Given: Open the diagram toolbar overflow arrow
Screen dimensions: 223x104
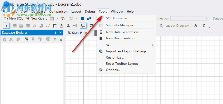Looking at the screenshot, I should tap(209, 26).
